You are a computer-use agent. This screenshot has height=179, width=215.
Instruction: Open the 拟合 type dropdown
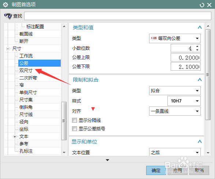click(x=175, y=90)
